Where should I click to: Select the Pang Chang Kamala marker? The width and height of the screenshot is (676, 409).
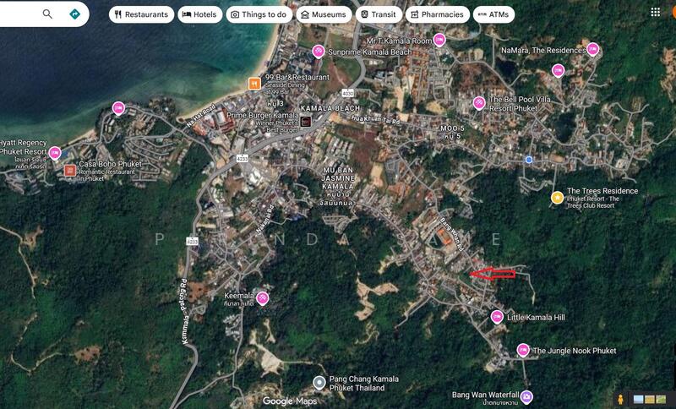pos(319,382)
